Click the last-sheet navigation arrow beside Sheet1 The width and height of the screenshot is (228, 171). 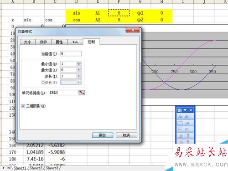pyautogui.click(x=9, y=168)
